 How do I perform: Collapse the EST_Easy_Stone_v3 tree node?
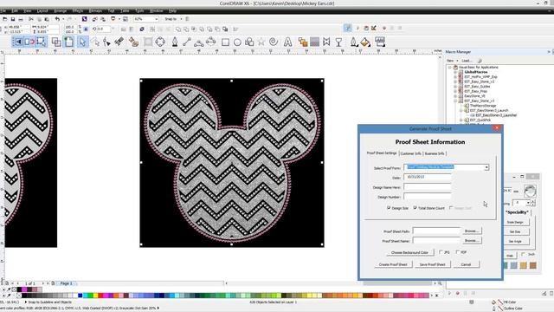click(x=455, y=101)
